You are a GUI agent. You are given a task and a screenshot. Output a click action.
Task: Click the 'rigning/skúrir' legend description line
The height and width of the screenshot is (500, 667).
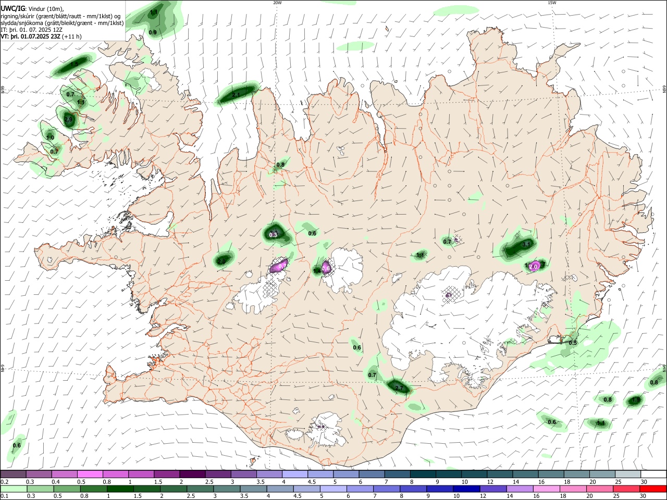tap(60, 16)
